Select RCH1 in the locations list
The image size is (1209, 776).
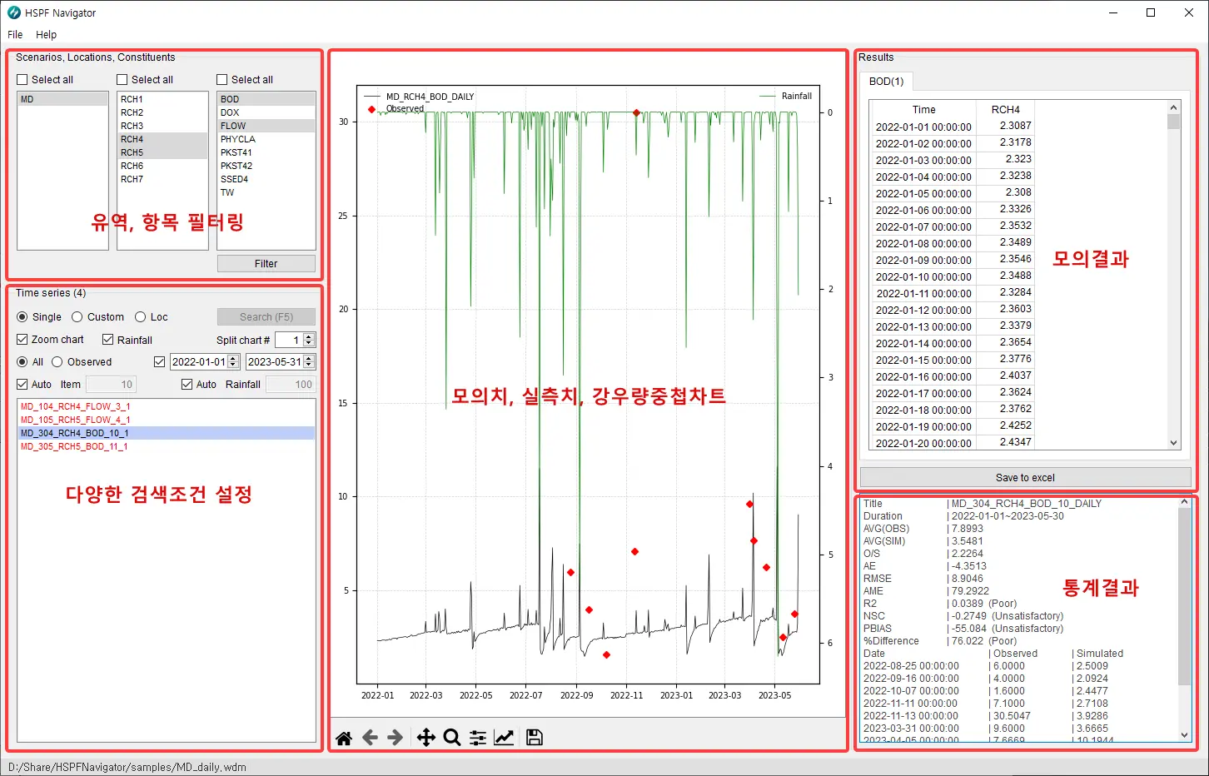[x=162, y=99]
